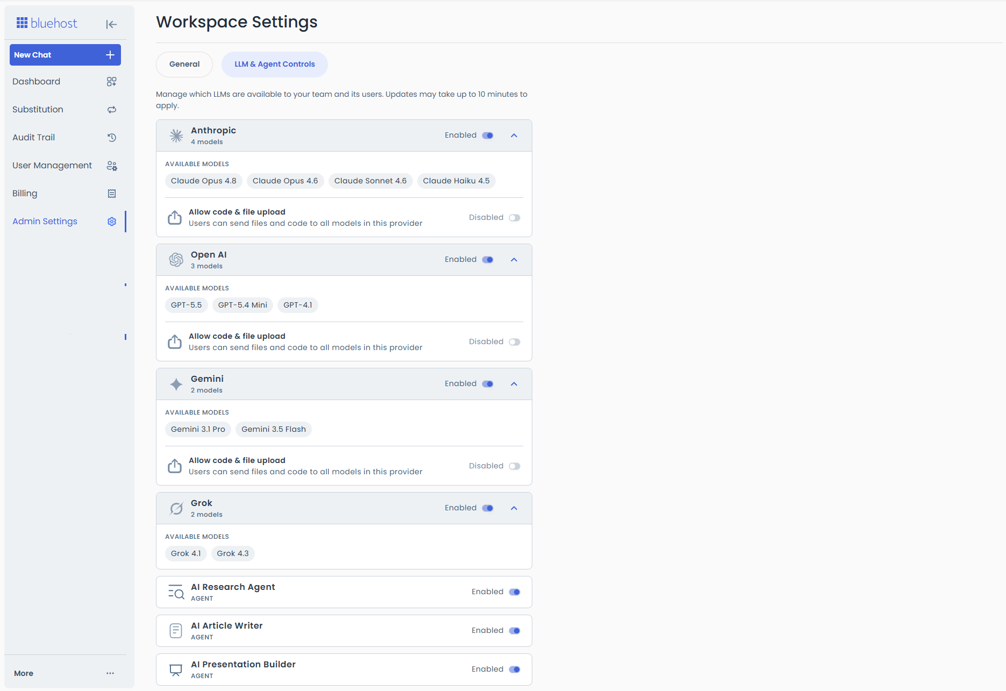Click the Anthropic '4 models' label
This screenshot has width=1006, height=691.
coord(206,142)
